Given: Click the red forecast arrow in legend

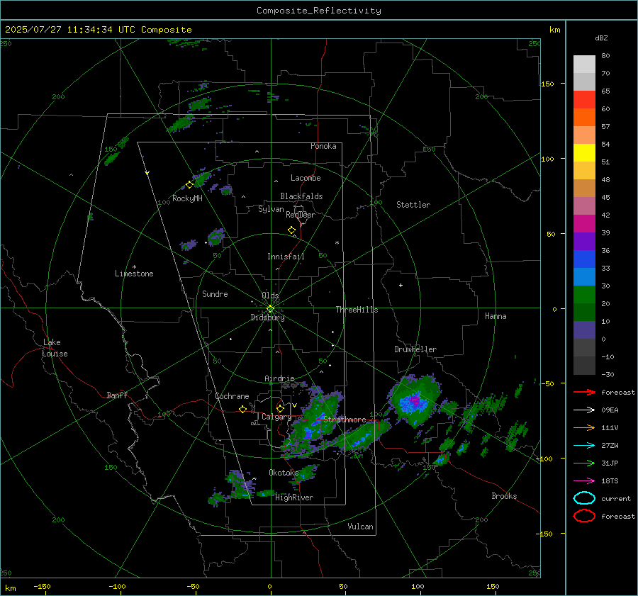Looking at the screenshot, I should coord(584,392).
